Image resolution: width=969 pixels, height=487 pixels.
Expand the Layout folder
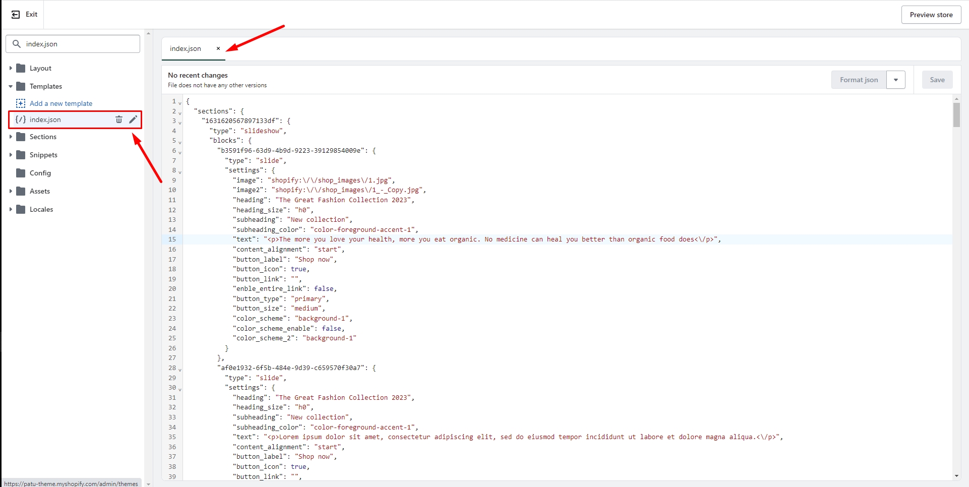11,68
